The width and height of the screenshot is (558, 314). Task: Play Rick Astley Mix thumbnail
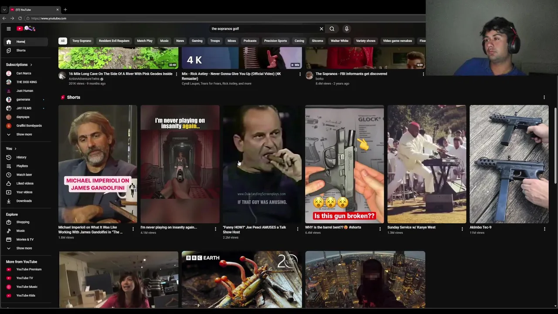pyautogui.click(x=242, y=58)
